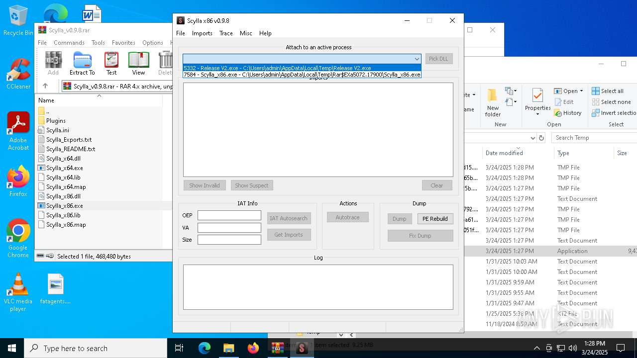Select Plugins folder in WinRAR list

click(x=56, y=121)
